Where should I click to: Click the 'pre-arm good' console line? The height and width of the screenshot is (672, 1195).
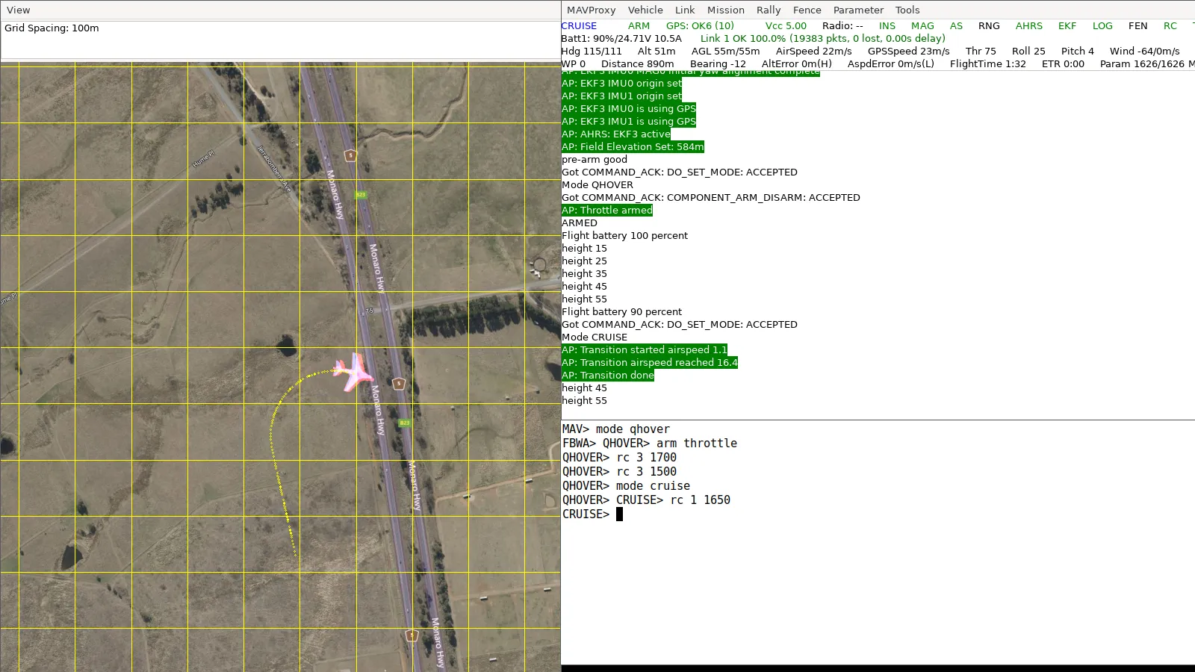(x=595, y=159)
